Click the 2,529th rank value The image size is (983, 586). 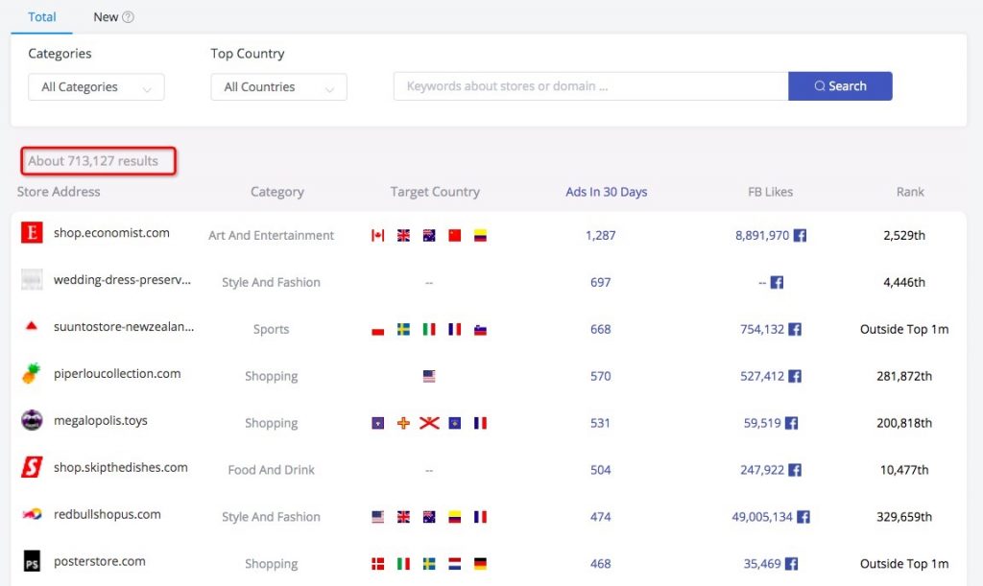tap(904, 235)
